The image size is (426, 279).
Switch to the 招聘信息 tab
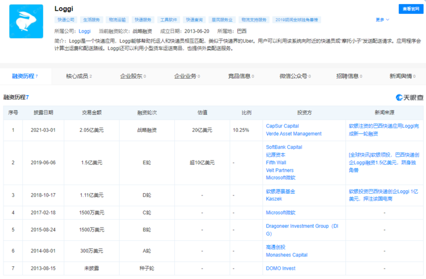click(x=349, y=77)
